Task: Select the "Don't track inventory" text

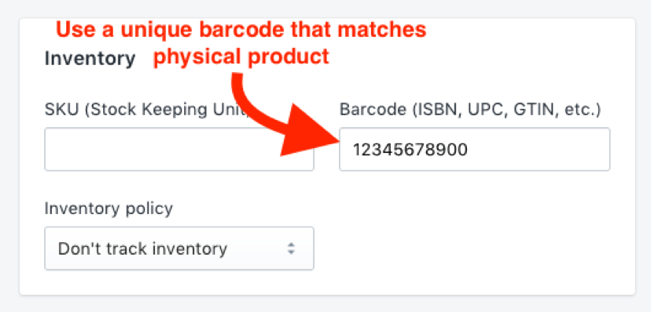Action: click(x=142, y=249)
